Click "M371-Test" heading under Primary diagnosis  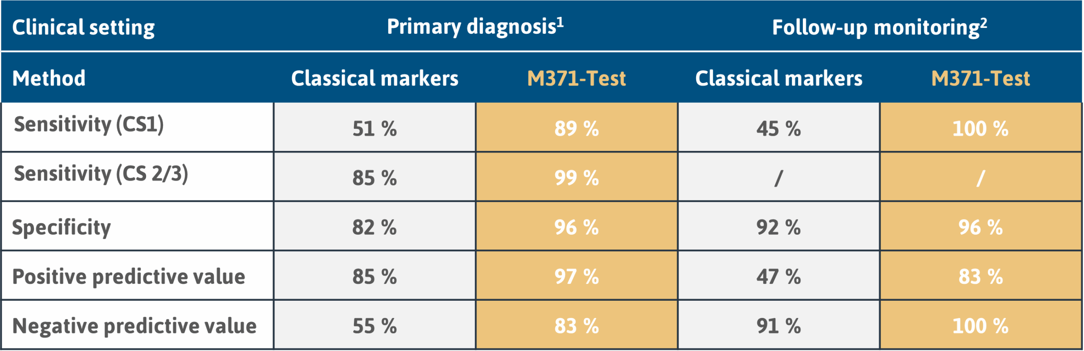pyautogui.click(x=576, y=78)
